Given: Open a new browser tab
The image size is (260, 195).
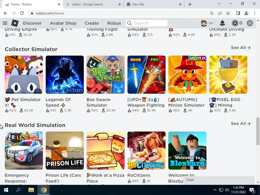Looking at the screenshot, I should 190,4.
